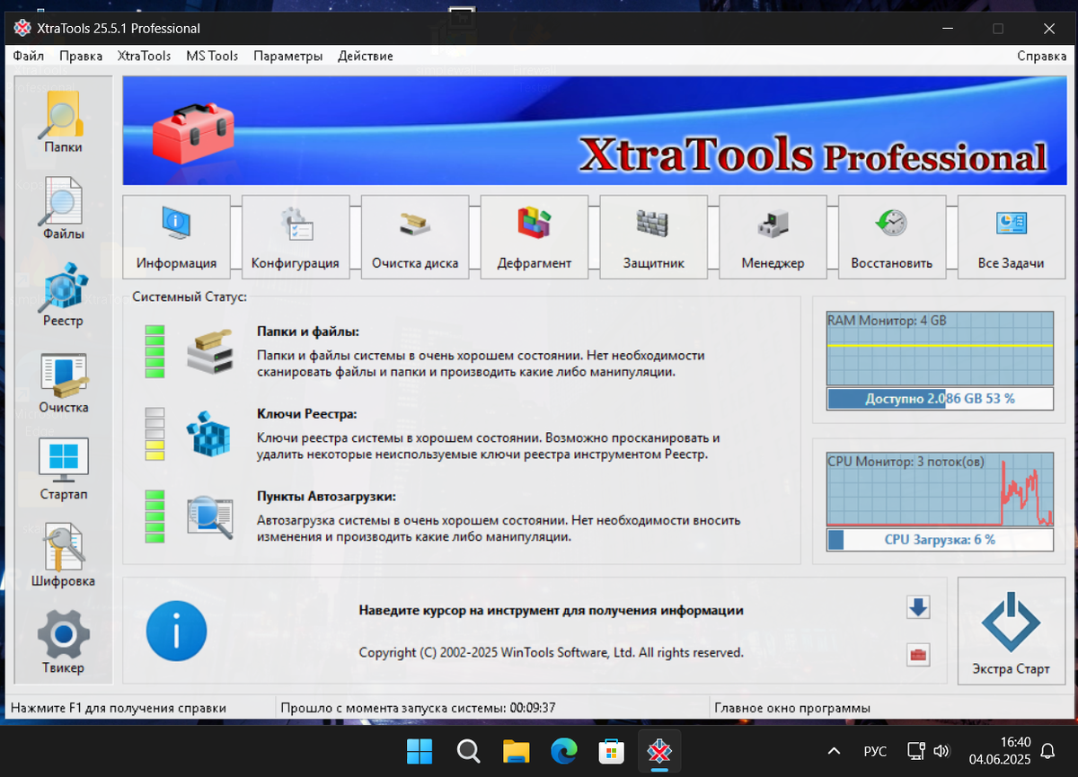Open the taskbar clock showing 16:40
1078x777 pixels.
coord(1001,751)
